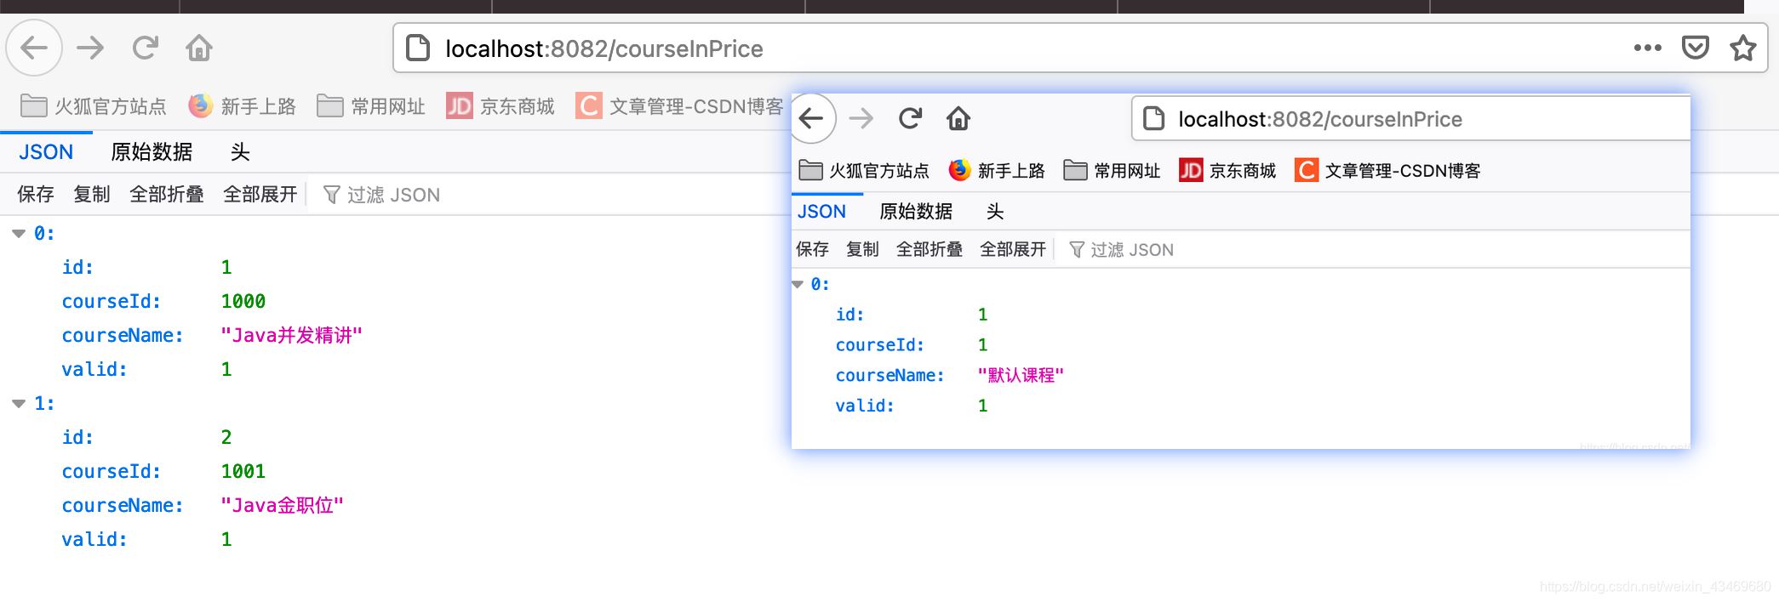Collapse JSON item 1 in main window

(x=19, y=404)
